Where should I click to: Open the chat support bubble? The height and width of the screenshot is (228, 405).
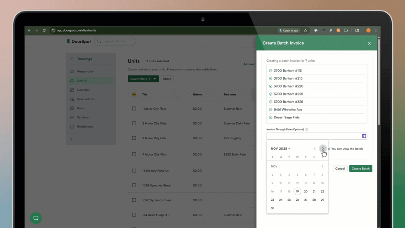(x=36, y=218)
